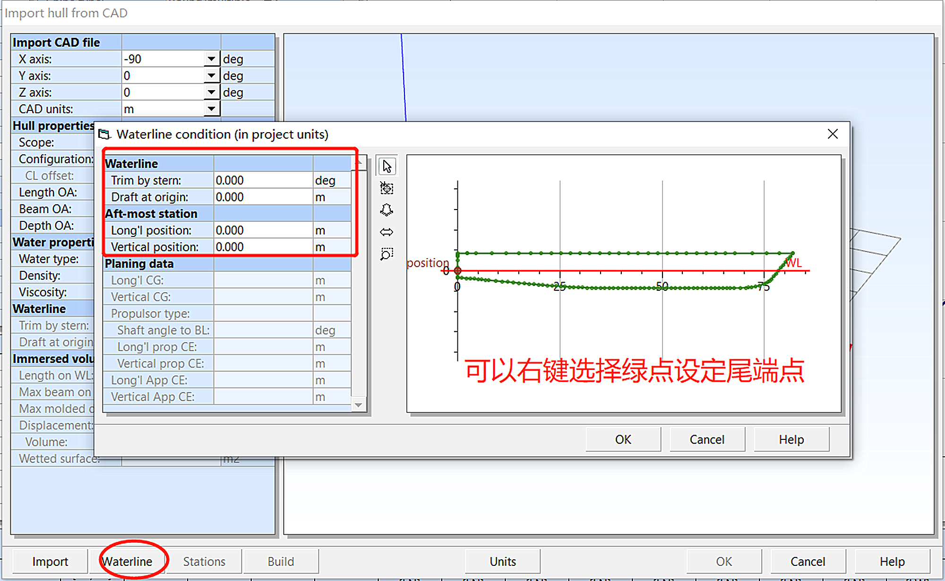The width and height of the screenshot is (945, 581).
Task: Cancel the Waterline condition dialog
Action: (707, 439)
